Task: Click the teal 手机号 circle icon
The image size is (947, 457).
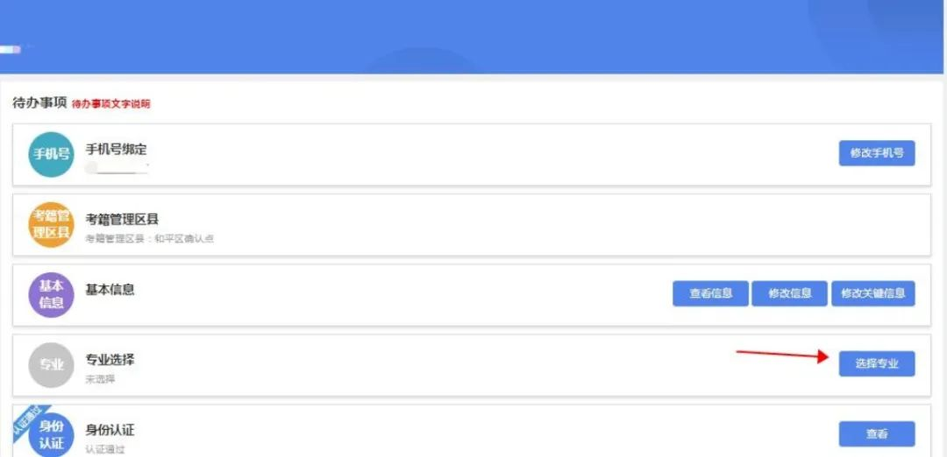Action: (52, 154)
